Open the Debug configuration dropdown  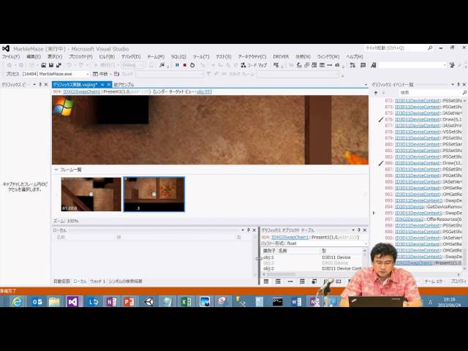[133, 65]
